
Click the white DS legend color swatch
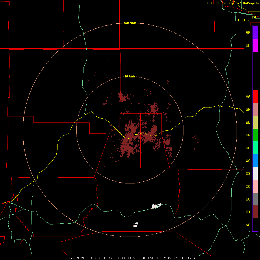tap(255, 173)
